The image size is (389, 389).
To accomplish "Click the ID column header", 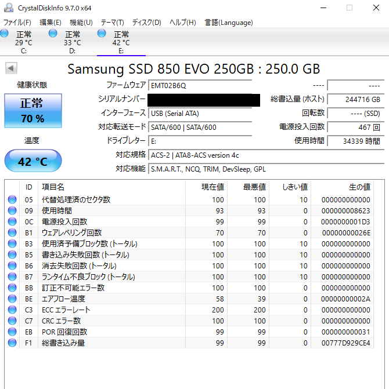I will pos(29,187).
